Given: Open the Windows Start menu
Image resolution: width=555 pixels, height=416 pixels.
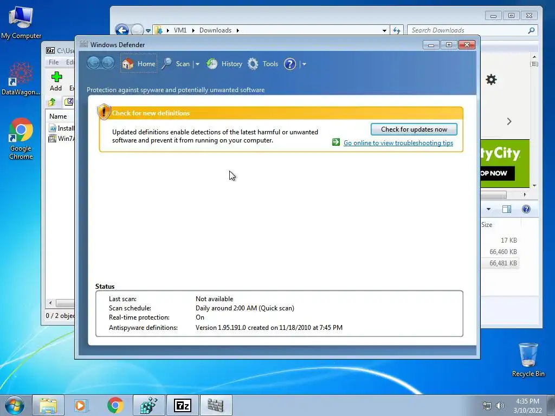Looking at the screenshot, I should click(x=14, y=405).
